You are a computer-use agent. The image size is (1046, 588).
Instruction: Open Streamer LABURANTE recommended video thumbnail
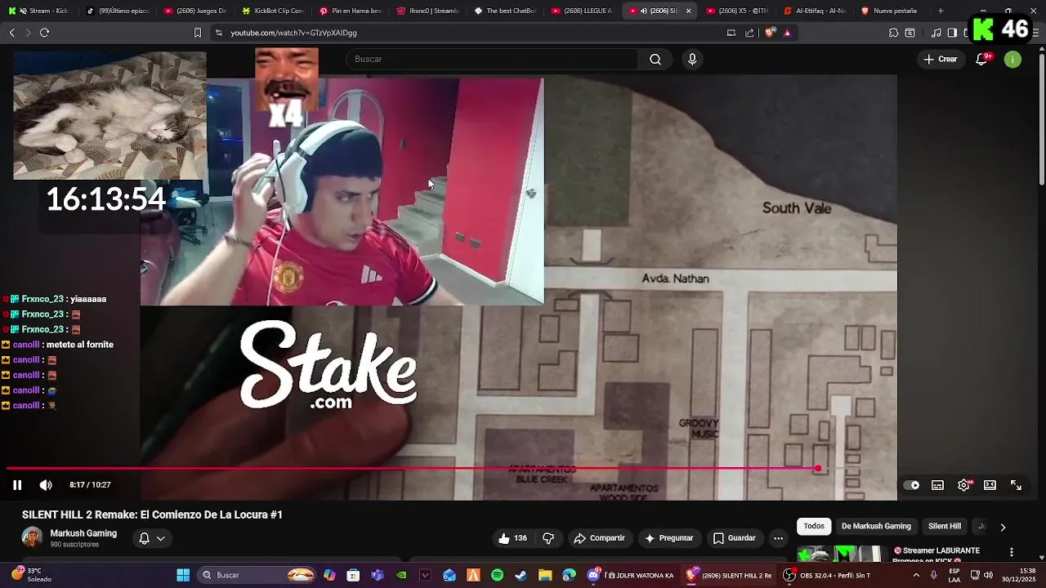(x=841, y=555)
